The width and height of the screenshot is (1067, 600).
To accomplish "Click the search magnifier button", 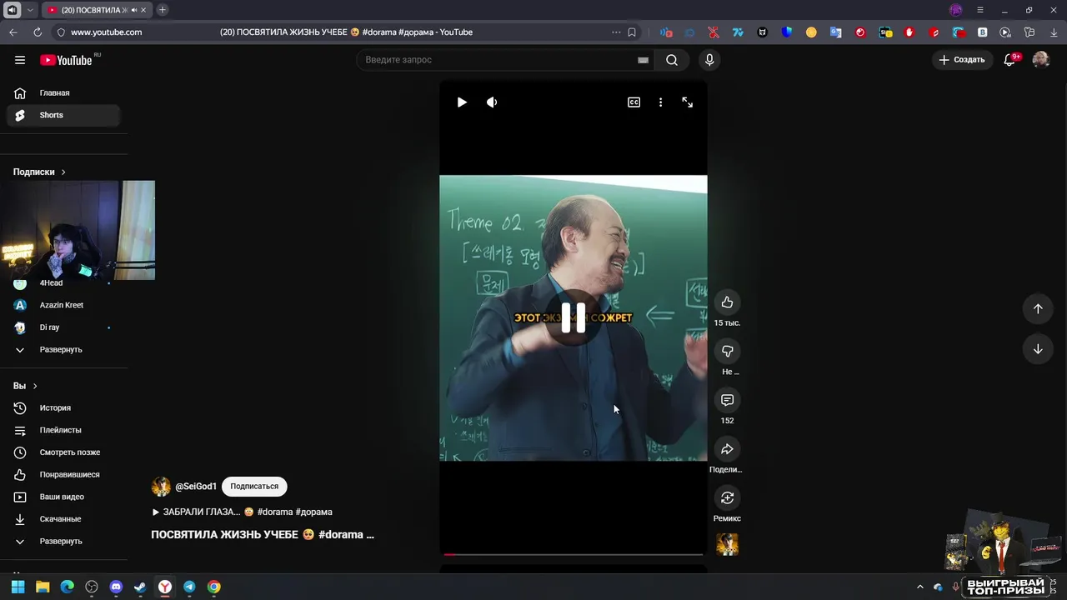I will (672, 60).
